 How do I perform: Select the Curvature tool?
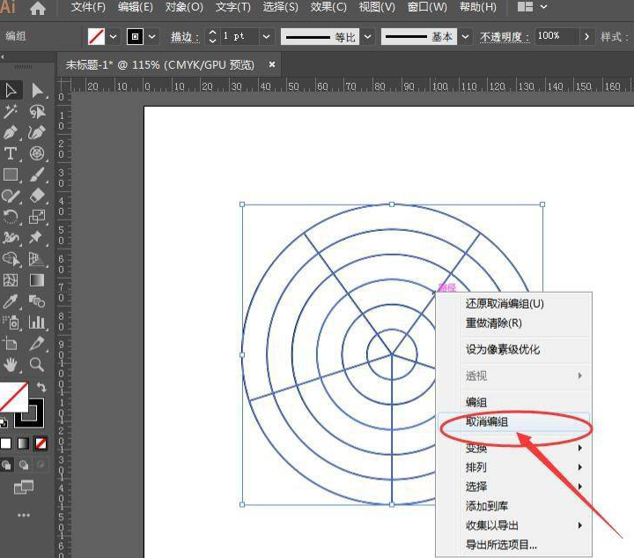(x=36, y=132)
